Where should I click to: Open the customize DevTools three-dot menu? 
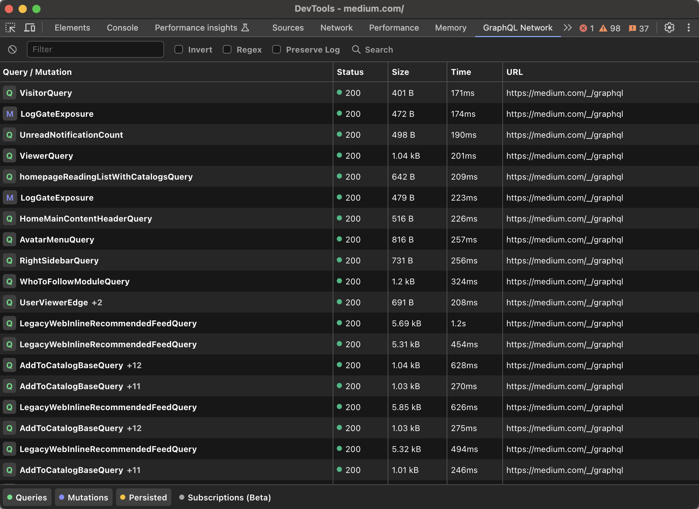(x=689, y=28)
